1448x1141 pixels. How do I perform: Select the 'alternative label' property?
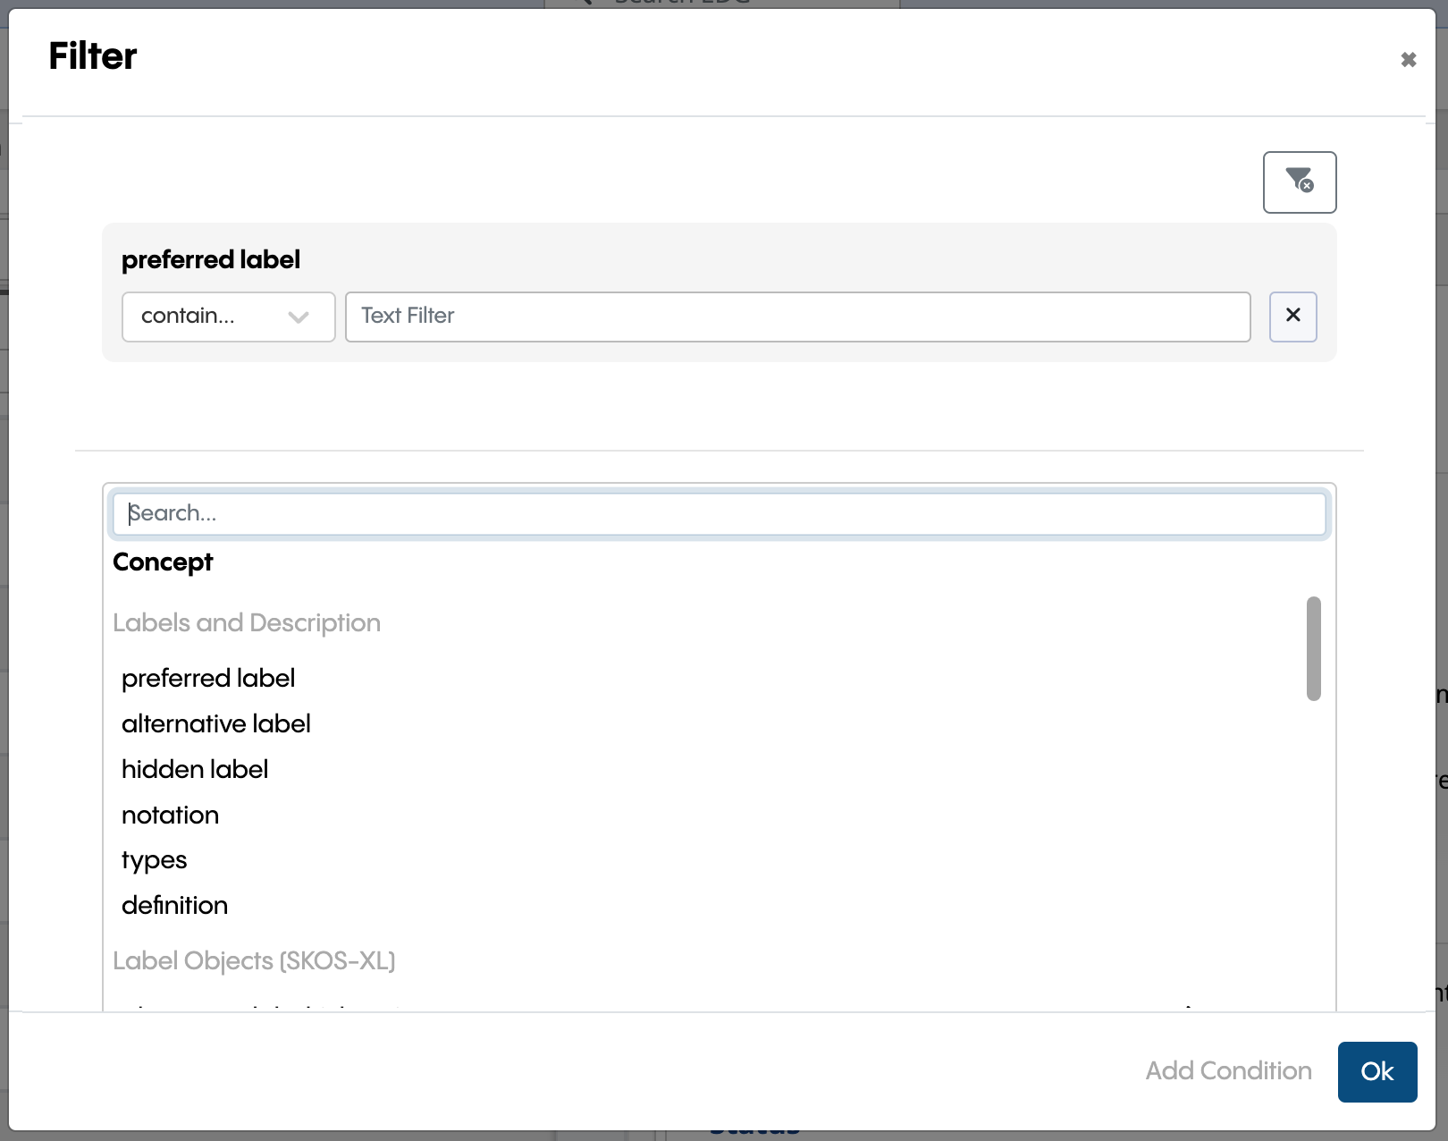(x=215, y=724)
